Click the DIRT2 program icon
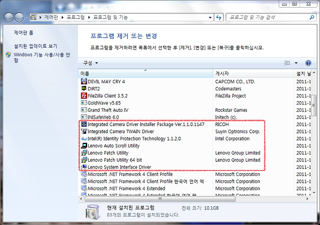320x225 pixels. coord(84,88)
